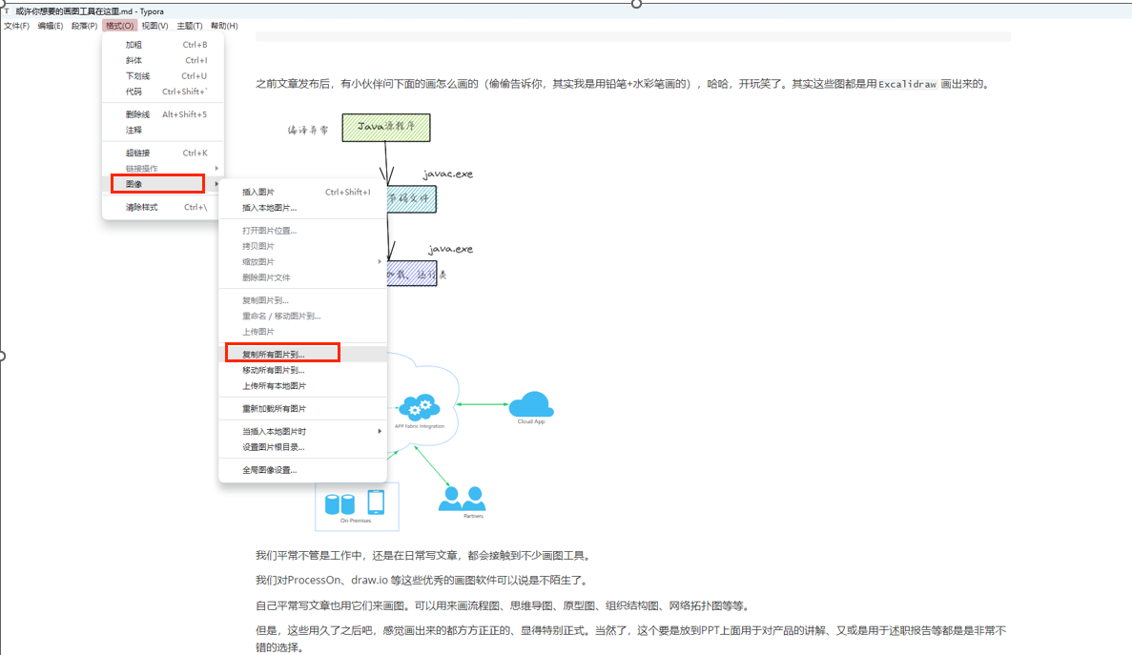Close the open 格式(O) menu

point(120,26)
